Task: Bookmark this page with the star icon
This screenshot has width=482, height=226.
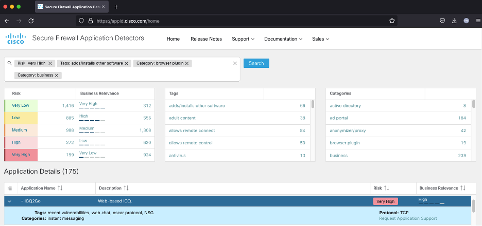Action: coord(392,21)
